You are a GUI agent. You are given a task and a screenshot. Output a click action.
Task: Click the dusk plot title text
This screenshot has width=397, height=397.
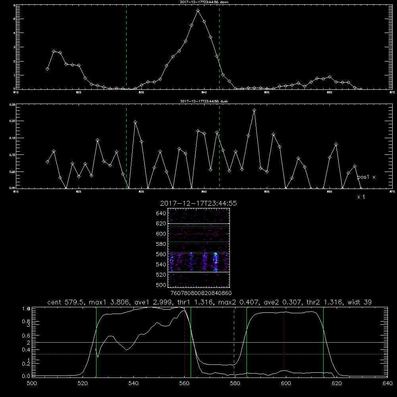[204, 101]
